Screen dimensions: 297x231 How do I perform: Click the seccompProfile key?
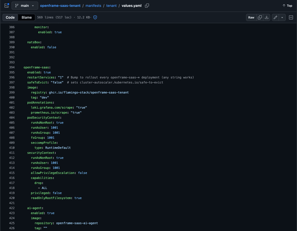click(43, 143)
